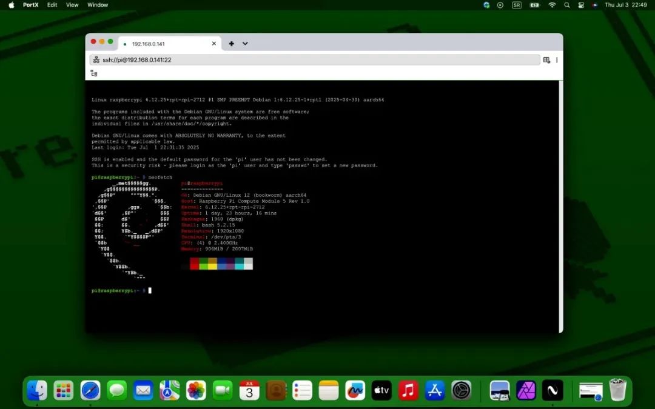
Task: Open Maps from the Dock
Action: [170, 391]
